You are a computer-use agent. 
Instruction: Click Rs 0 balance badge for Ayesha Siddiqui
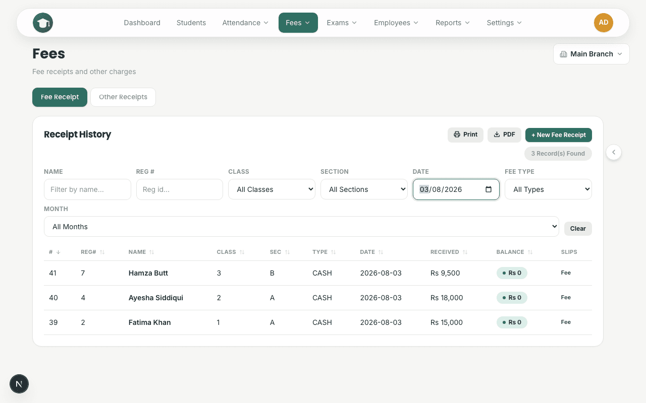(x=512, y=298)
